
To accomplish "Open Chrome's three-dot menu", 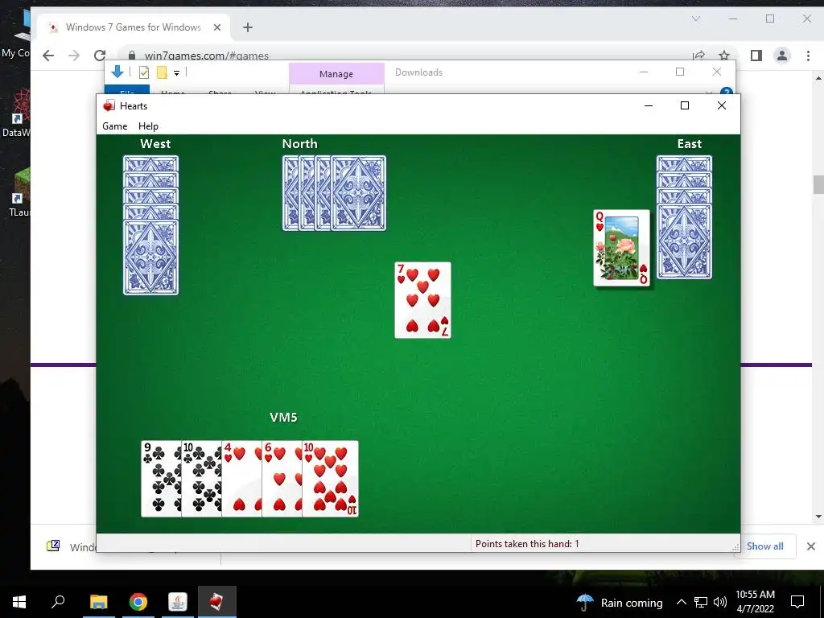I will click(x=808, y=56).
